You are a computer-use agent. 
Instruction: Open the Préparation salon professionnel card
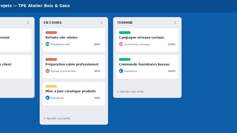pos(74,67)
